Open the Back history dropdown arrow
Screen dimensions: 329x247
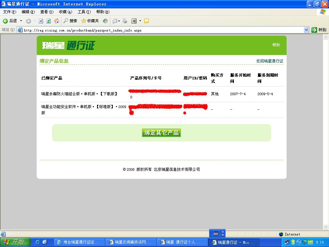(x=21, y=21)
